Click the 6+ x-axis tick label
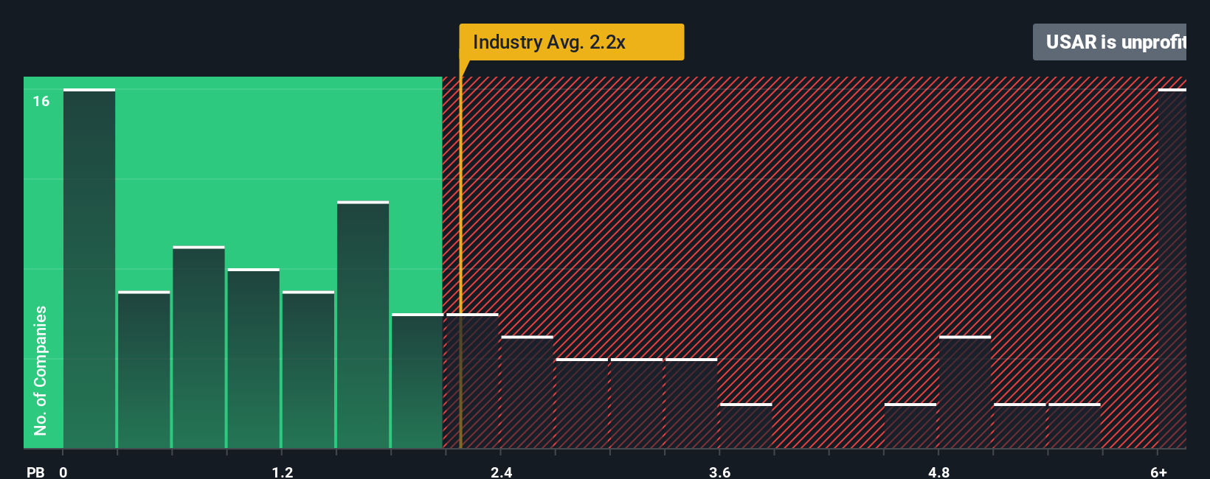The image size is (1210, 479). pyautogui.click(x=1158, y=472)
